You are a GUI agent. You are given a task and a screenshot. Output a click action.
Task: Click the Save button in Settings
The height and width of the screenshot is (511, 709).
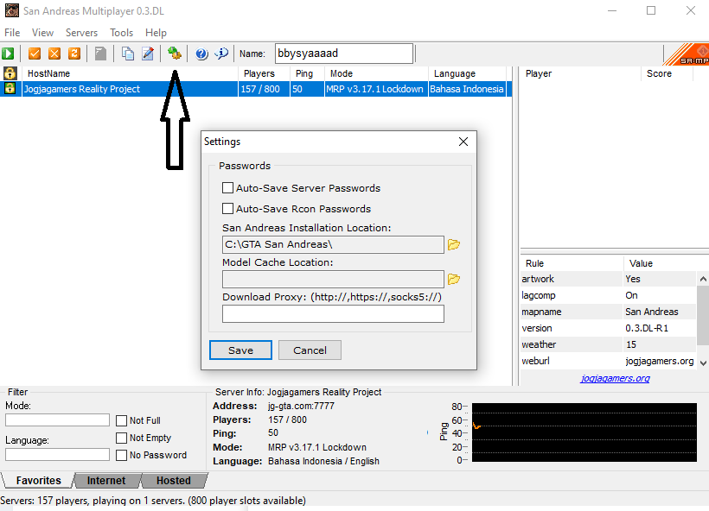click(240, 350)
